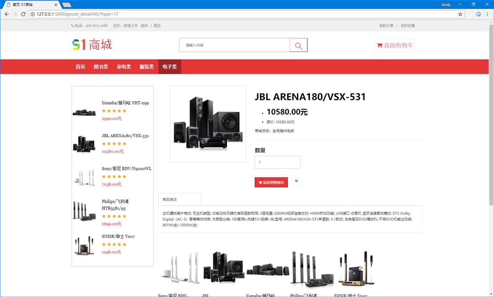Click the magnifying glass search icon
This screenshot has height=297, width=494.
(x=298, y=45)
